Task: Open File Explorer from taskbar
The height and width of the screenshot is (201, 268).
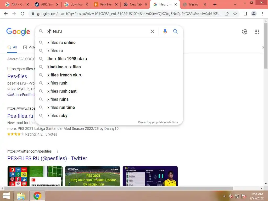Action: click(x=21, y=196)
